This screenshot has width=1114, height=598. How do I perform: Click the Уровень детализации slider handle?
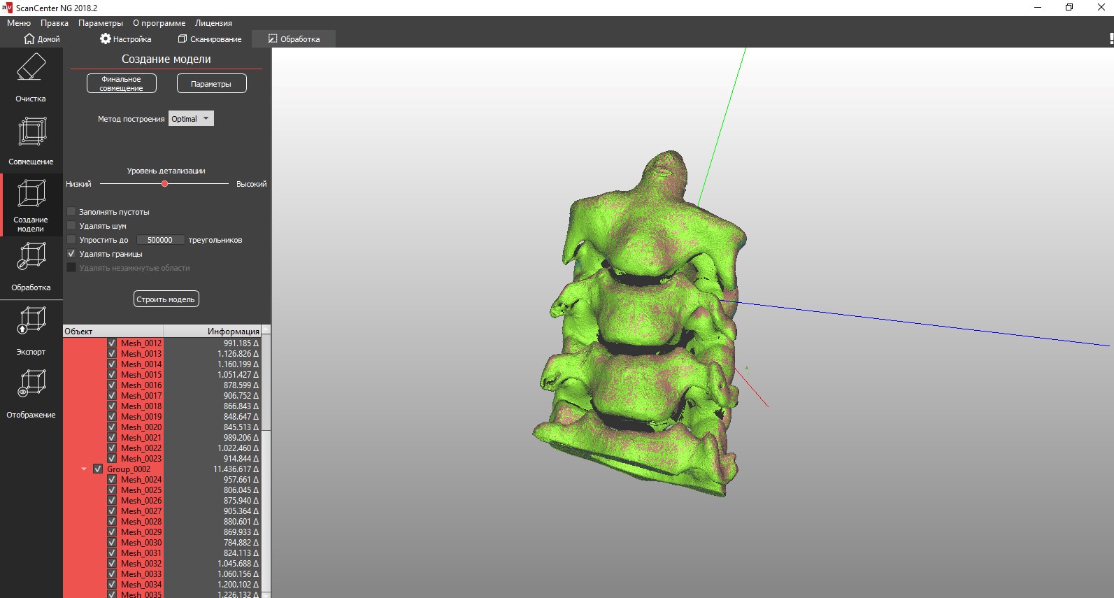(x=164, y=184)
